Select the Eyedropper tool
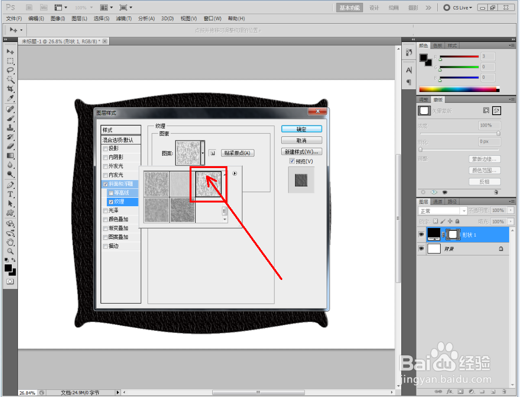The image size is (520, 397). [x=10, y=98]
